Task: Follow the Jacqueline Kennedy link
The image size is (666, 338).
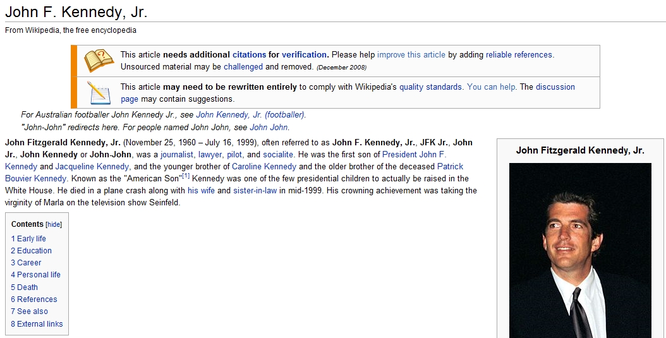Action: click(x=92, y=167)
